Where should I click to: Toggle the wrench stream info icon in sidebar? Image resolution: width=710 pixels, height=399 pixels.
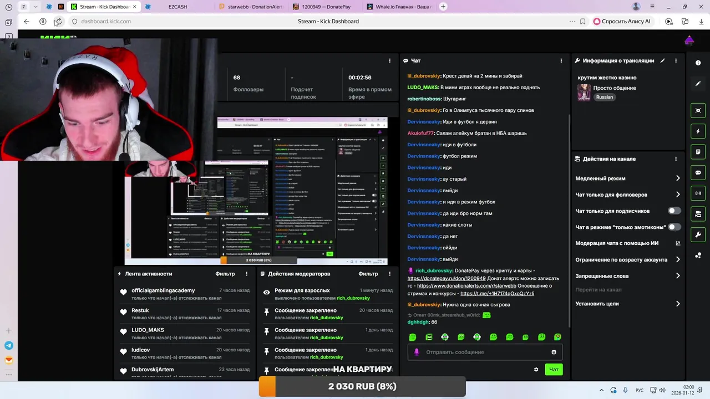[x=698, y=234]
